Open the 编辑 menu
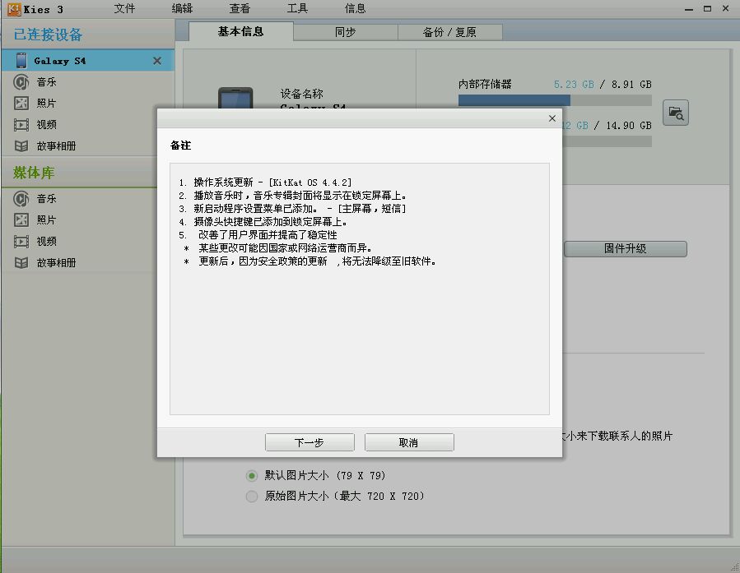Viewport: 740px width, 573px height. coord(182,8)
